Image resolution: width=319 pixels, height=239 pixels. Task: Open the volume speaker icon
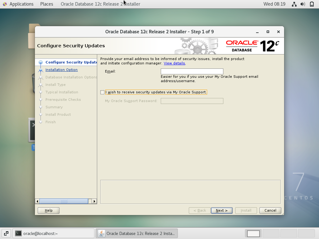(303, 4)
